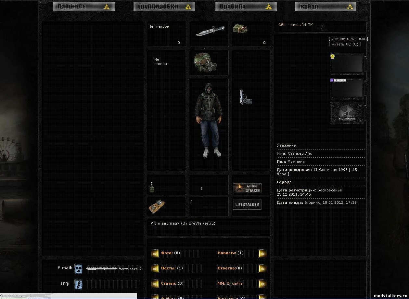The height and width of the screenshot is (299, 409).
Task: Select the pistol in the weapon slot
Action: (x=246, y=97)
